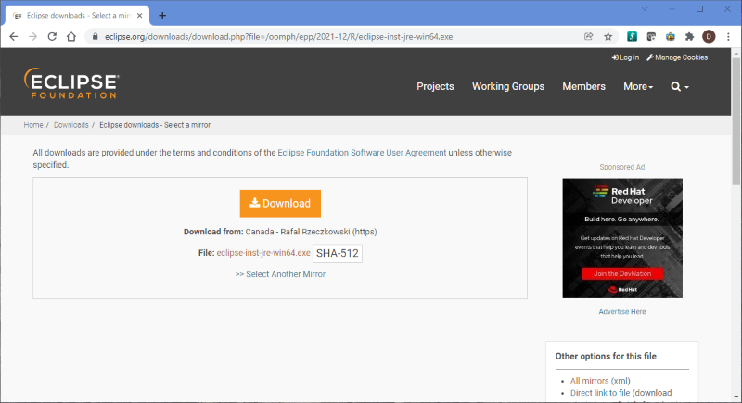Open a new browser tab
Screen dimensions: 742x403
162,16
